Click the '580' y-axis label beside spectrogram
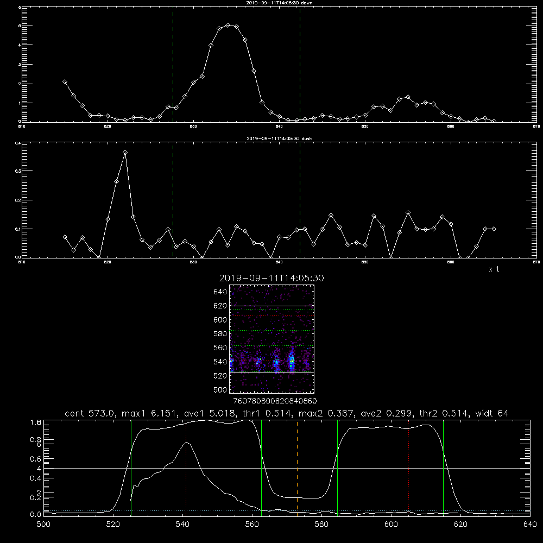543x543 pixels. coord(220,334)
